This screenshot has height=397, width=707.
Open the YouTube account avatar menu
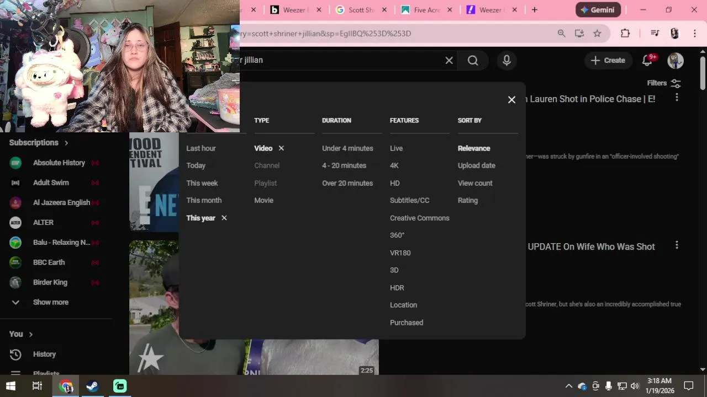[x=676, y=61]
